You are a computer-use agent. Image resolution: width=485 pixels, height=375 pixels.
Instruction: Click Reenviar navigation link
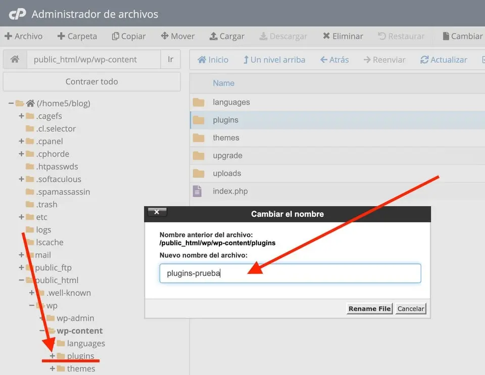tap(384, 60)
